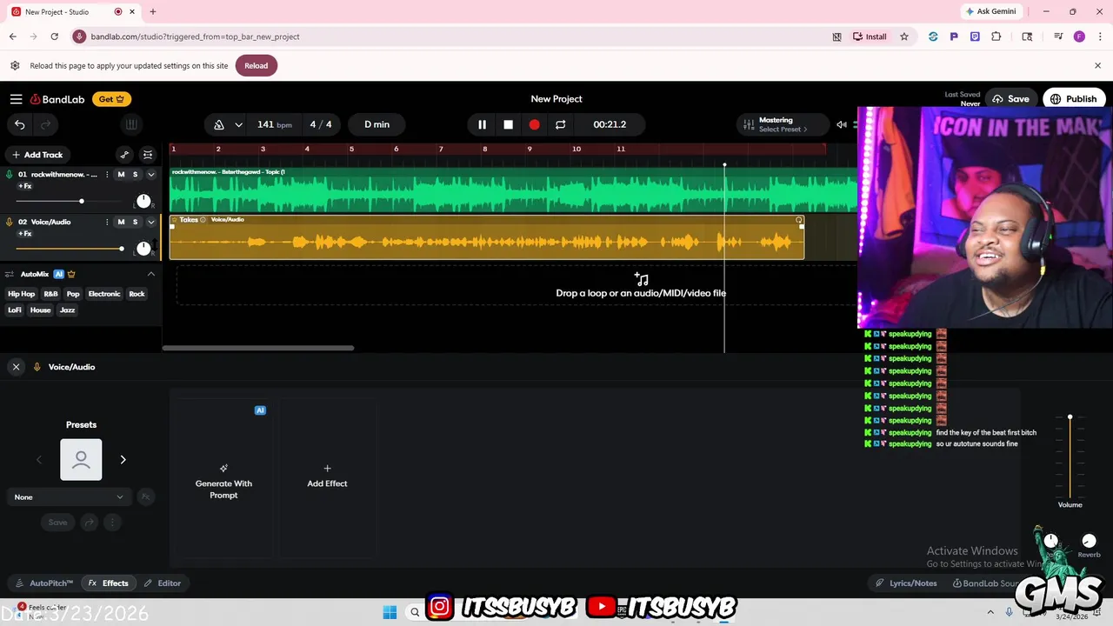The width and height of the screenshot is (1113, 626).
Task: Expand the metronome settings chevron
Action: 238,124
